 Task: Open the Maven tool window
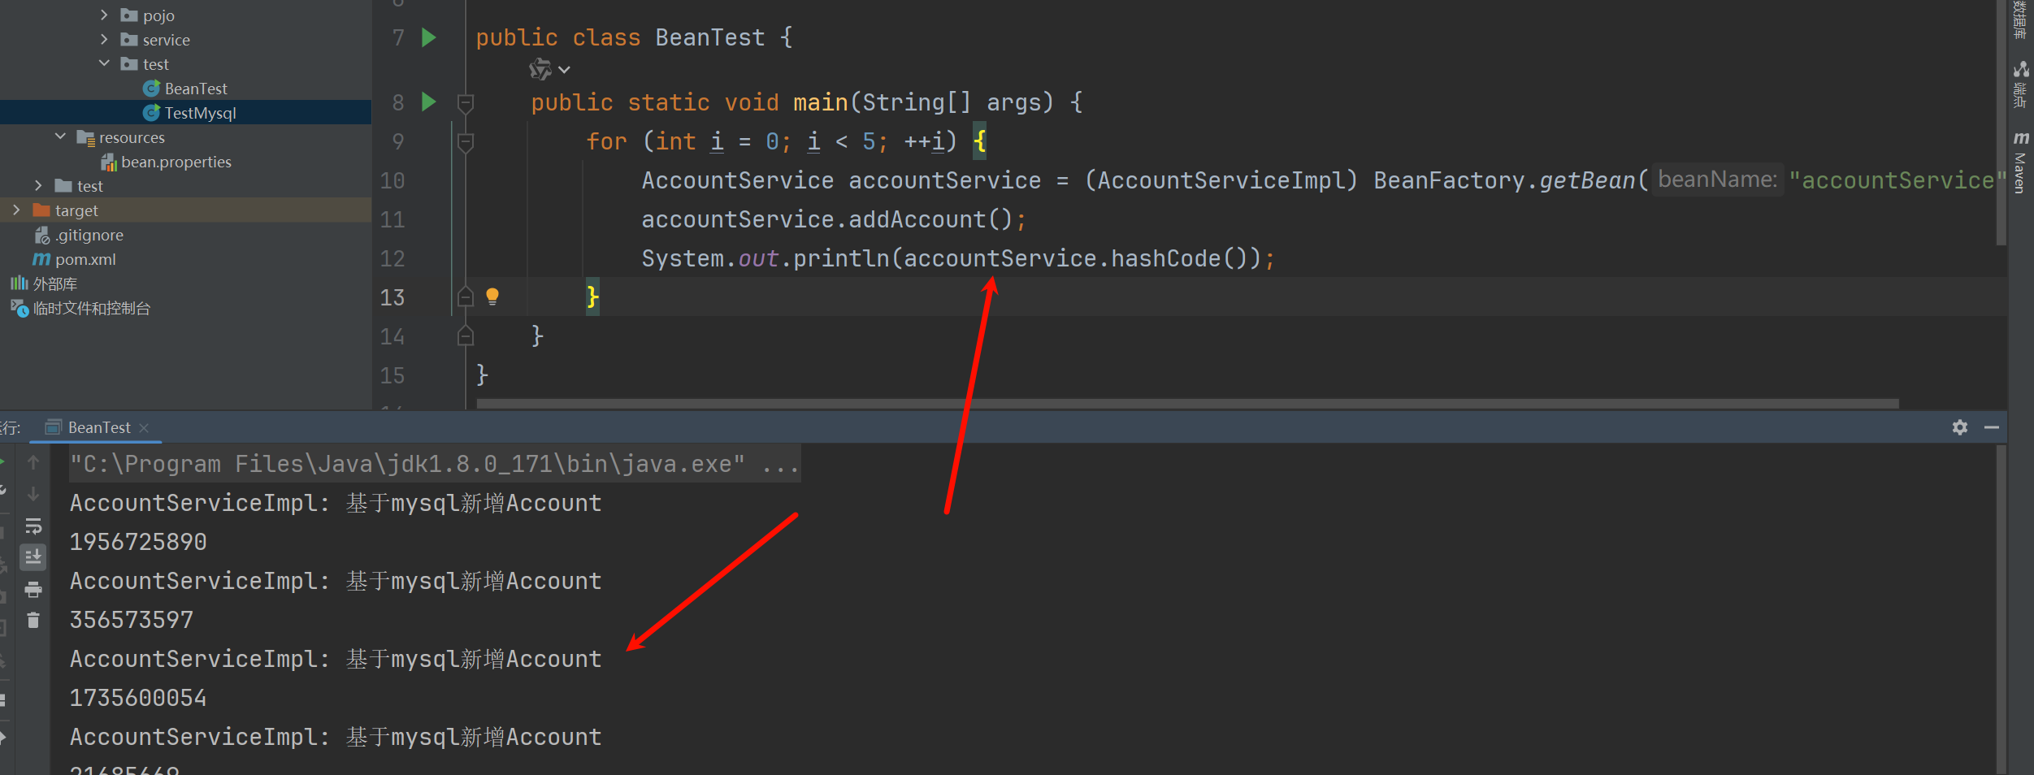(2020, 162)
